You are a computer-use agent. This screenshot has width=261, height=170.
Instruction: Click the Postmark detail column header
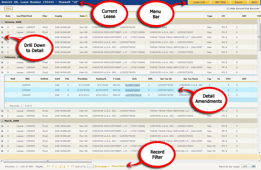(101, 79)
